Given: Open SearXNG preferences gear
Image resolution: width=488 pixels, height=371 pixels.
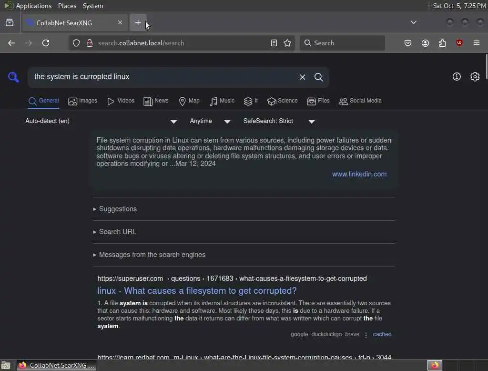Looking at the screenshot, I should [x=475, y=77].
